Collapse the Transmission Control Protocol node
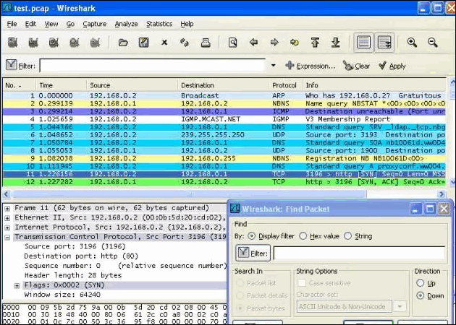456x325 pixels. point(7,238)
